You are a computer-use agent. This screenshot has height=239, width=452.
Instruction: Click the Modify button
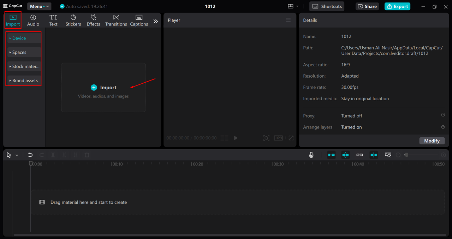pos(432,141)
